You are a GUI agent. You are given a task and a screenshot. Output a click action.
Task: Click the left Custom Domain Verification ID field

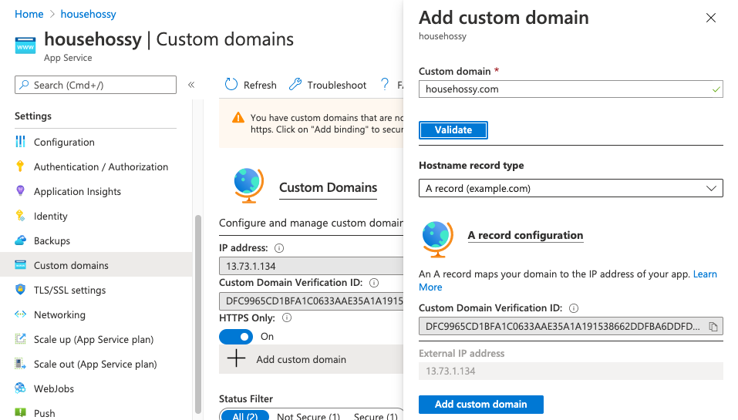pos(311,301)
